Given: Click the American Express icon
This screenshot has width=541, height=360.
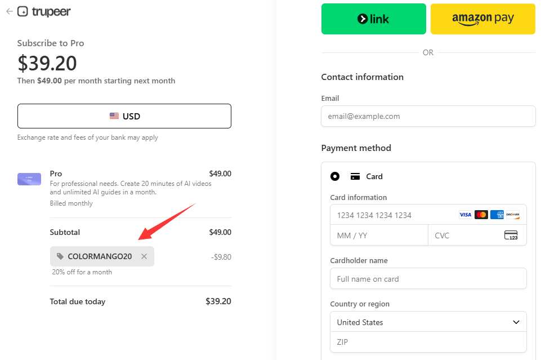Looking at the screenshot, I should click(x=497, y=215).
